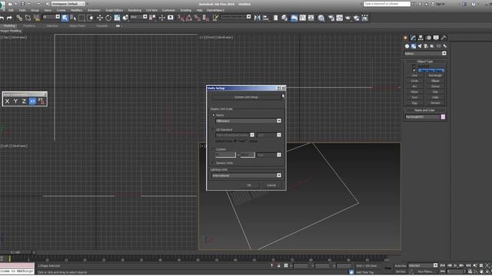Viewport: 492px width, 276px height.
Task: Constrain to Z axis in Axis Constraints
Action: point(24,101)
